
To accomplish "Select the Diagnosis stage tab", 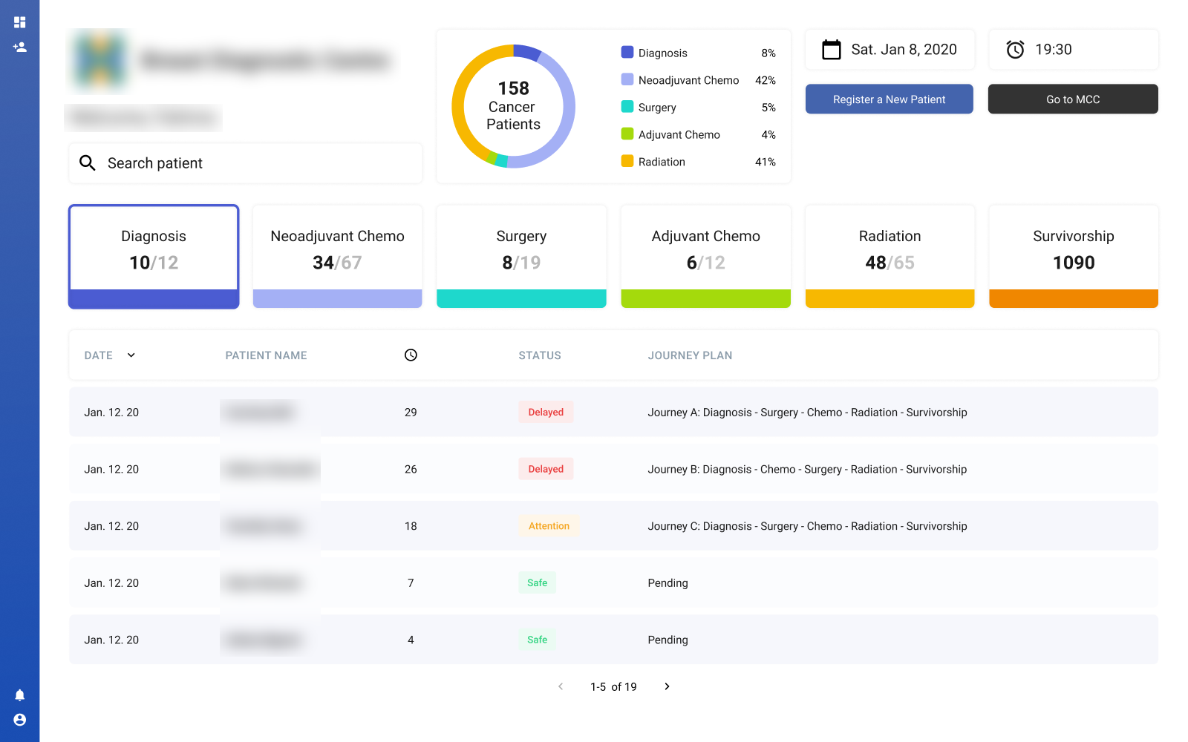I will [154, 257].
